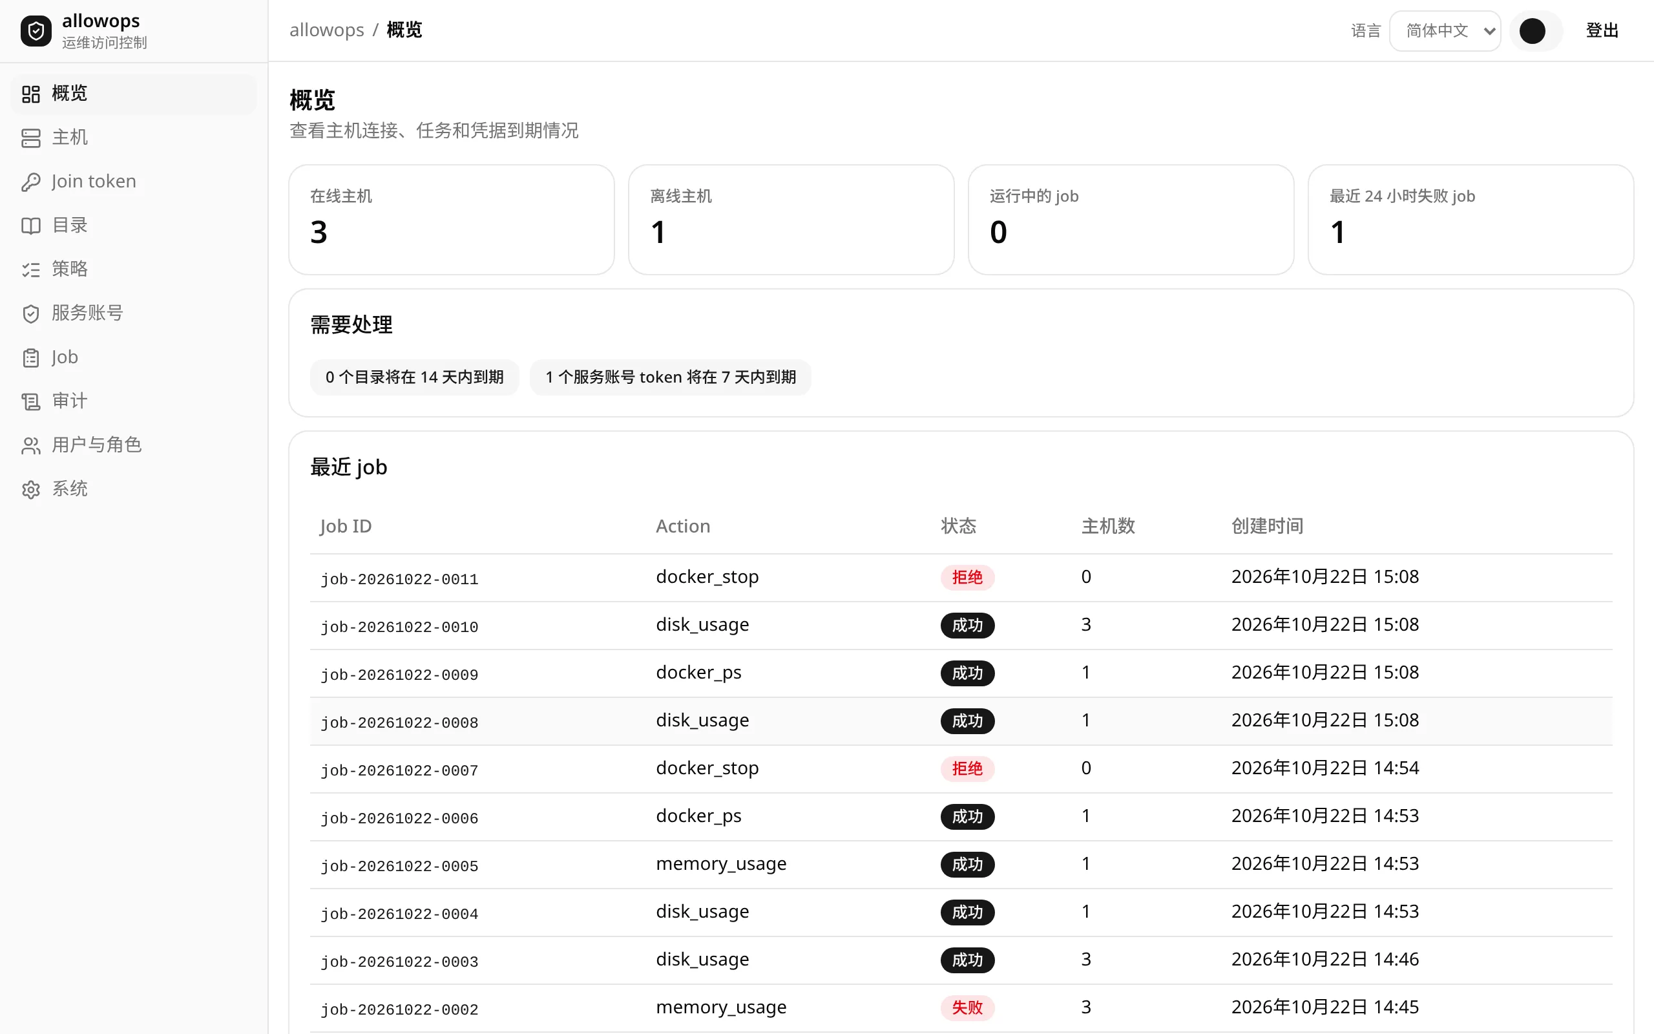The height and width of the screenshot is (1034, 1654).
Task: Click the 目录 book icon
Action: tap(31, 226)
